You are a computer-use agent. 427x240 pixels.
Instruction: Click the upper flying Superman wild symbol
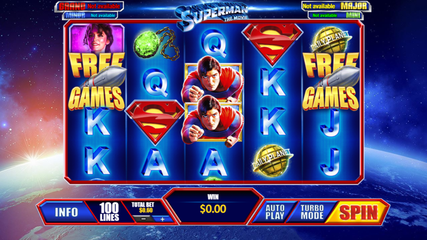pos(213,80)
